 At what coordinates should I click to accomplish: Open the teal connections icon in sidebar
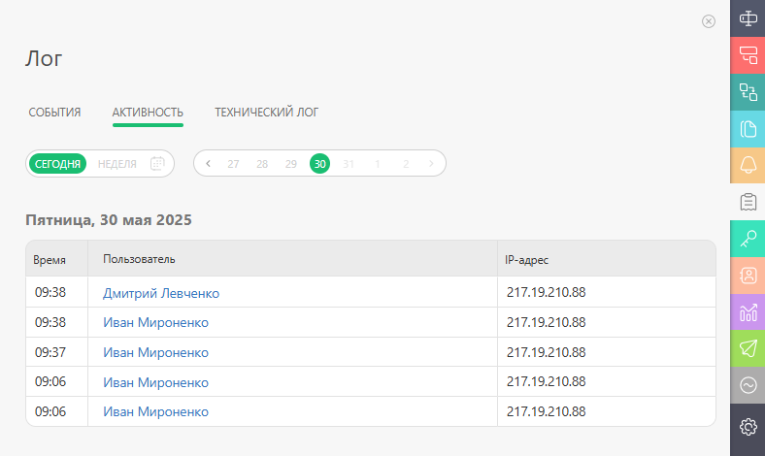pos(748,92)
